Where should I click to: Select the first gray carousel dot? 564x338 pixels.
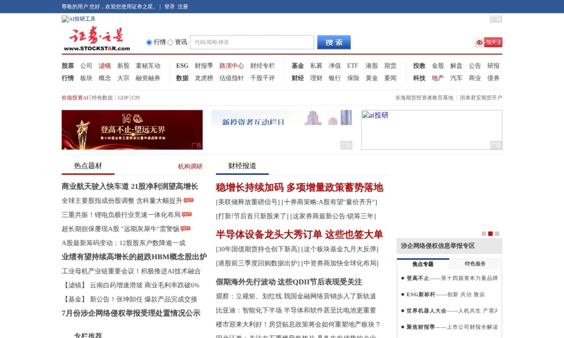tap(484, 234)
